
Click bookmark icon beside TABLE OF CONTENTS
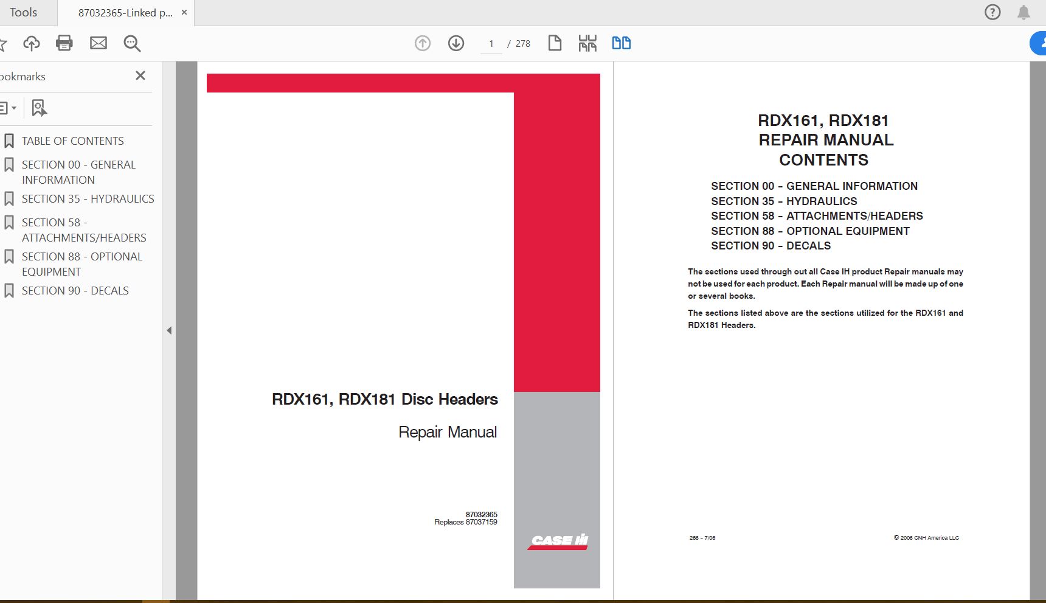click(9, 141)
